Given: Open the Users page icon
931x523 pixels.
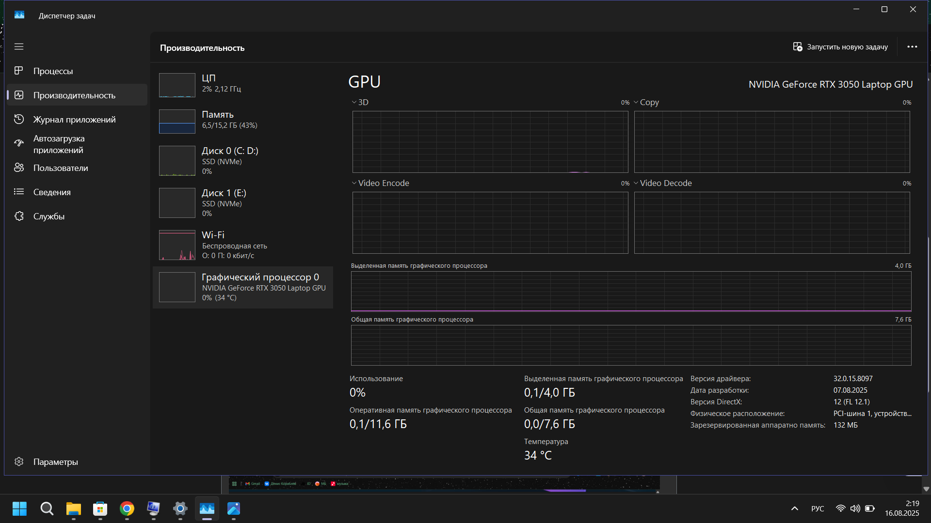Looking at the screenshot, I should tap(19, 168).
